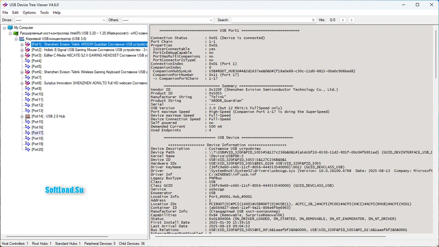The height and width of the screenshot is (247, 439).
Task: Clear the search box with X
Action: (313, 20)
